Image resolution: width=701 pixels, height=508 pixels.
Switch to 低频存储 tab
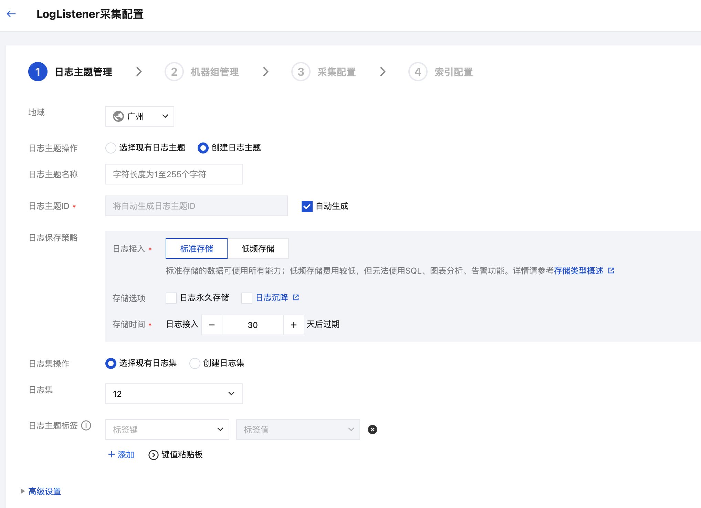point(258,248)
